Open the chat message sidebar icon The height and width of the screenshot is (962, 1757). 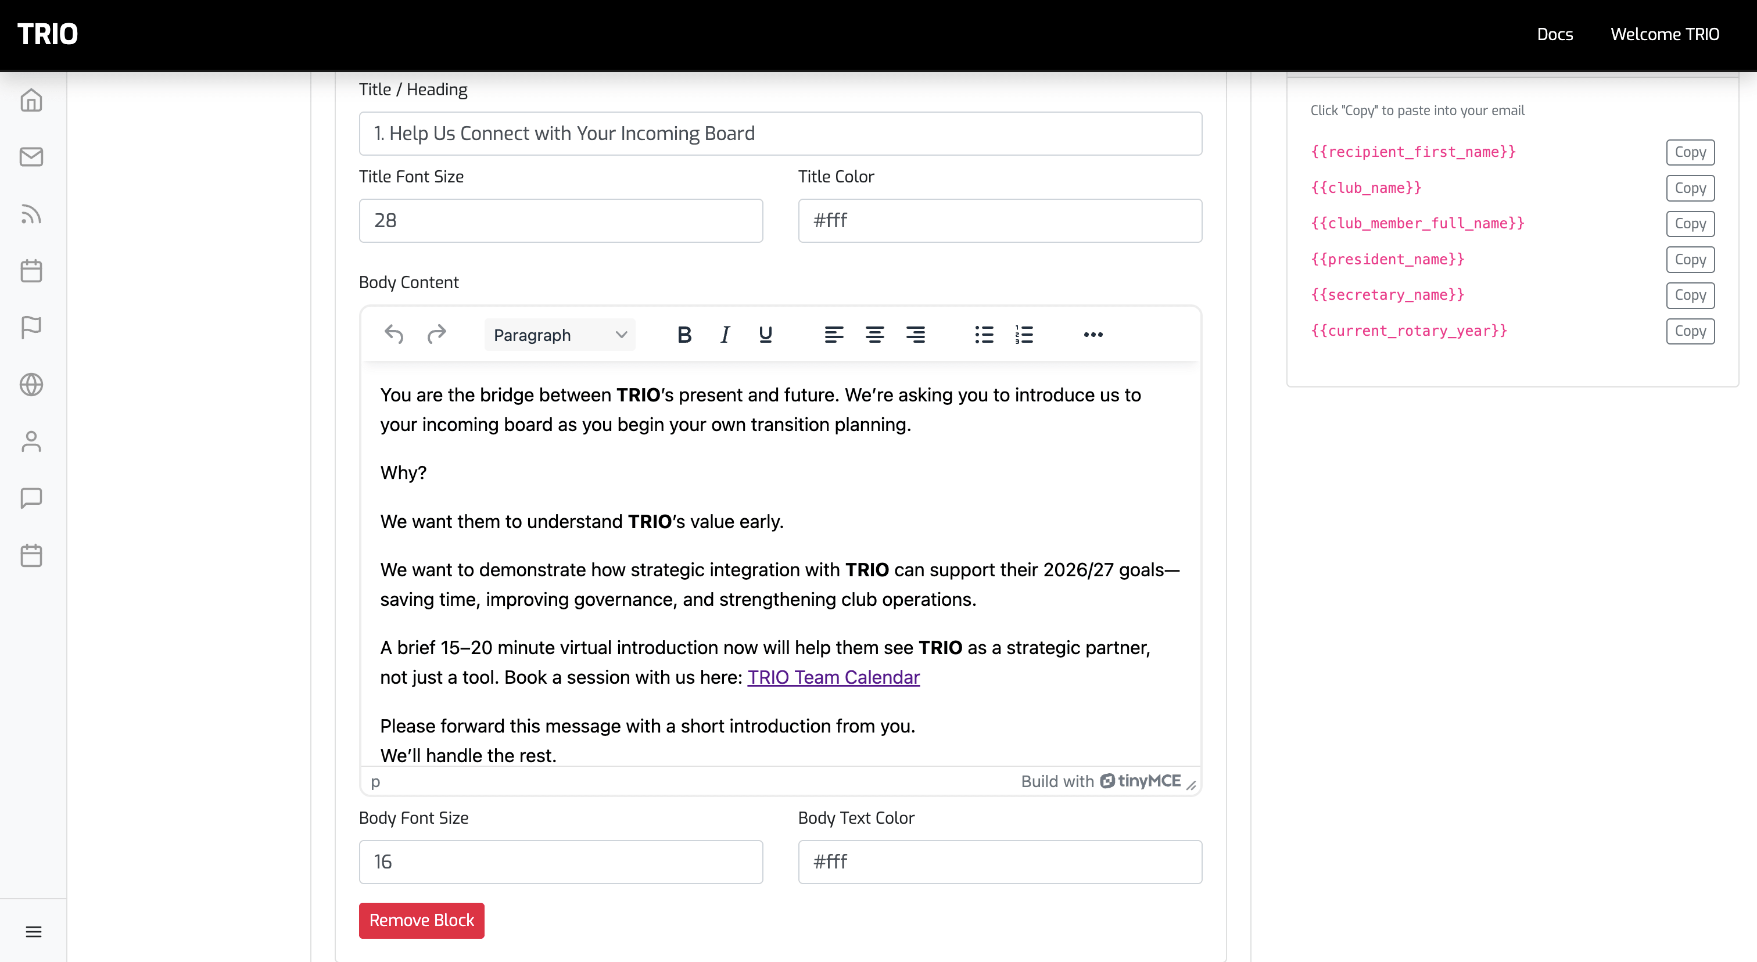(31, 498)
